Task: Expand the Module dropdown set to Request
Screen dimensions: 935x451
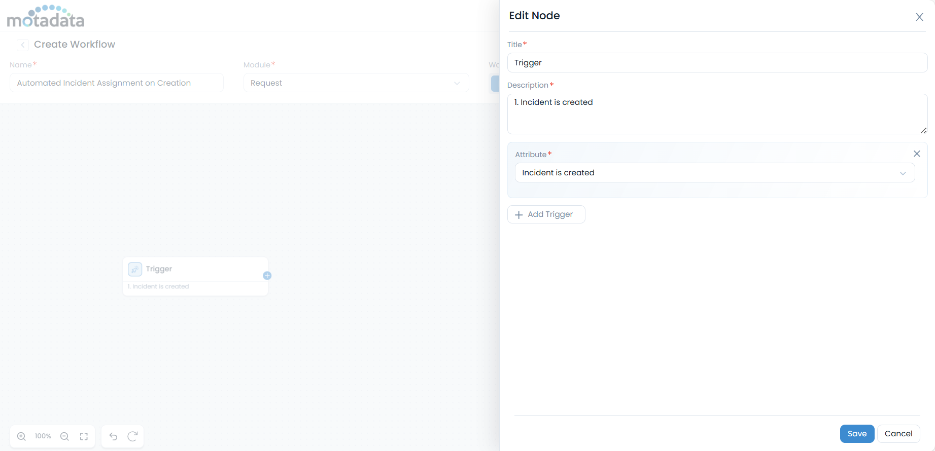Action: 356,83
